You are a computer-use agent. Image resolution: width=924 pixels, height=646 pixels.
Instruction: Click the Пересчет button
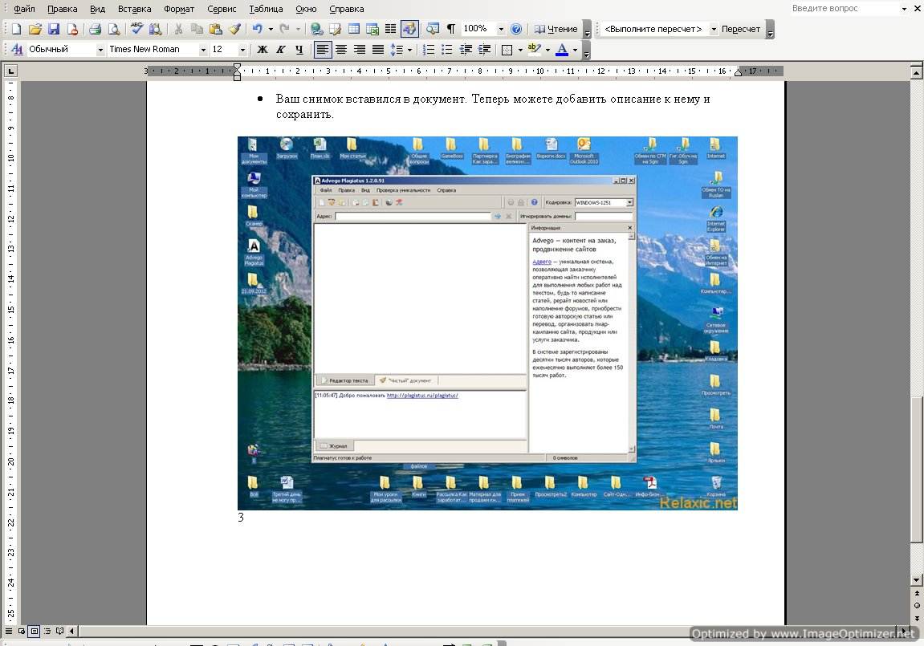(x=741, y=29)
